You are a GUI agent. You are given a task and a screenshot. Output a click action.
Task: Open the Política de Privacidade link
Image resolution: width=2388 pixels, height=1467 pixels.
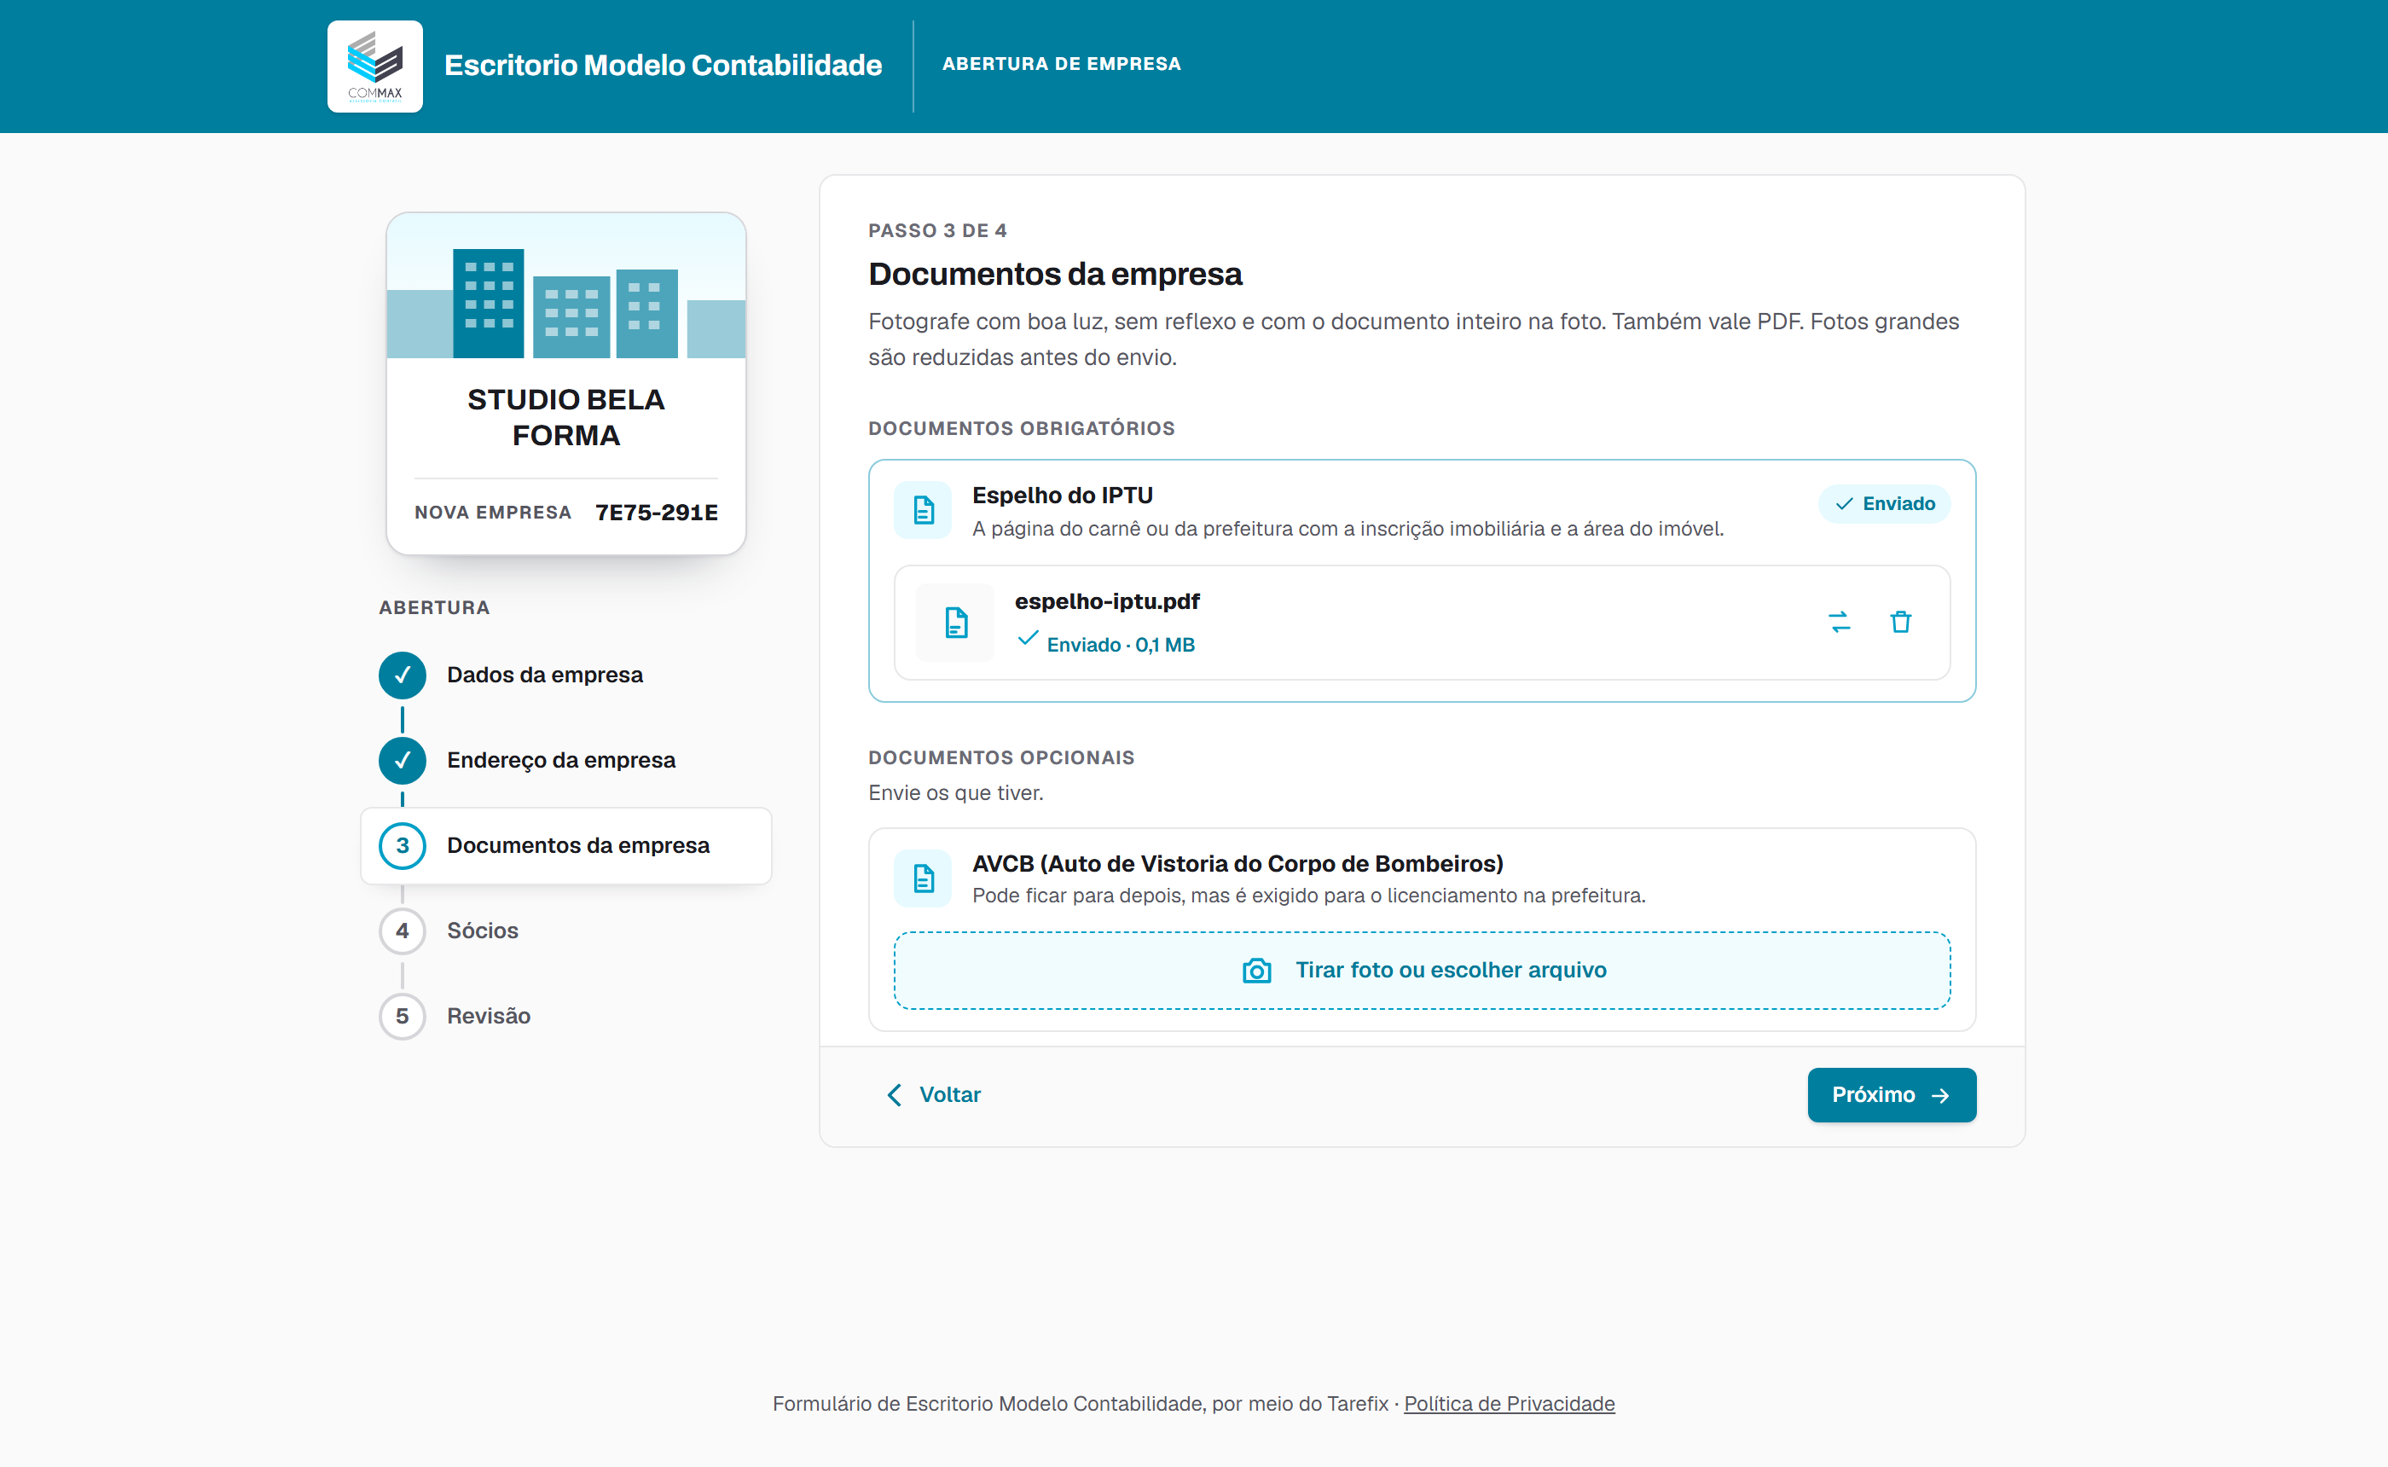pyautogui.click(x=1510, y=1404)
